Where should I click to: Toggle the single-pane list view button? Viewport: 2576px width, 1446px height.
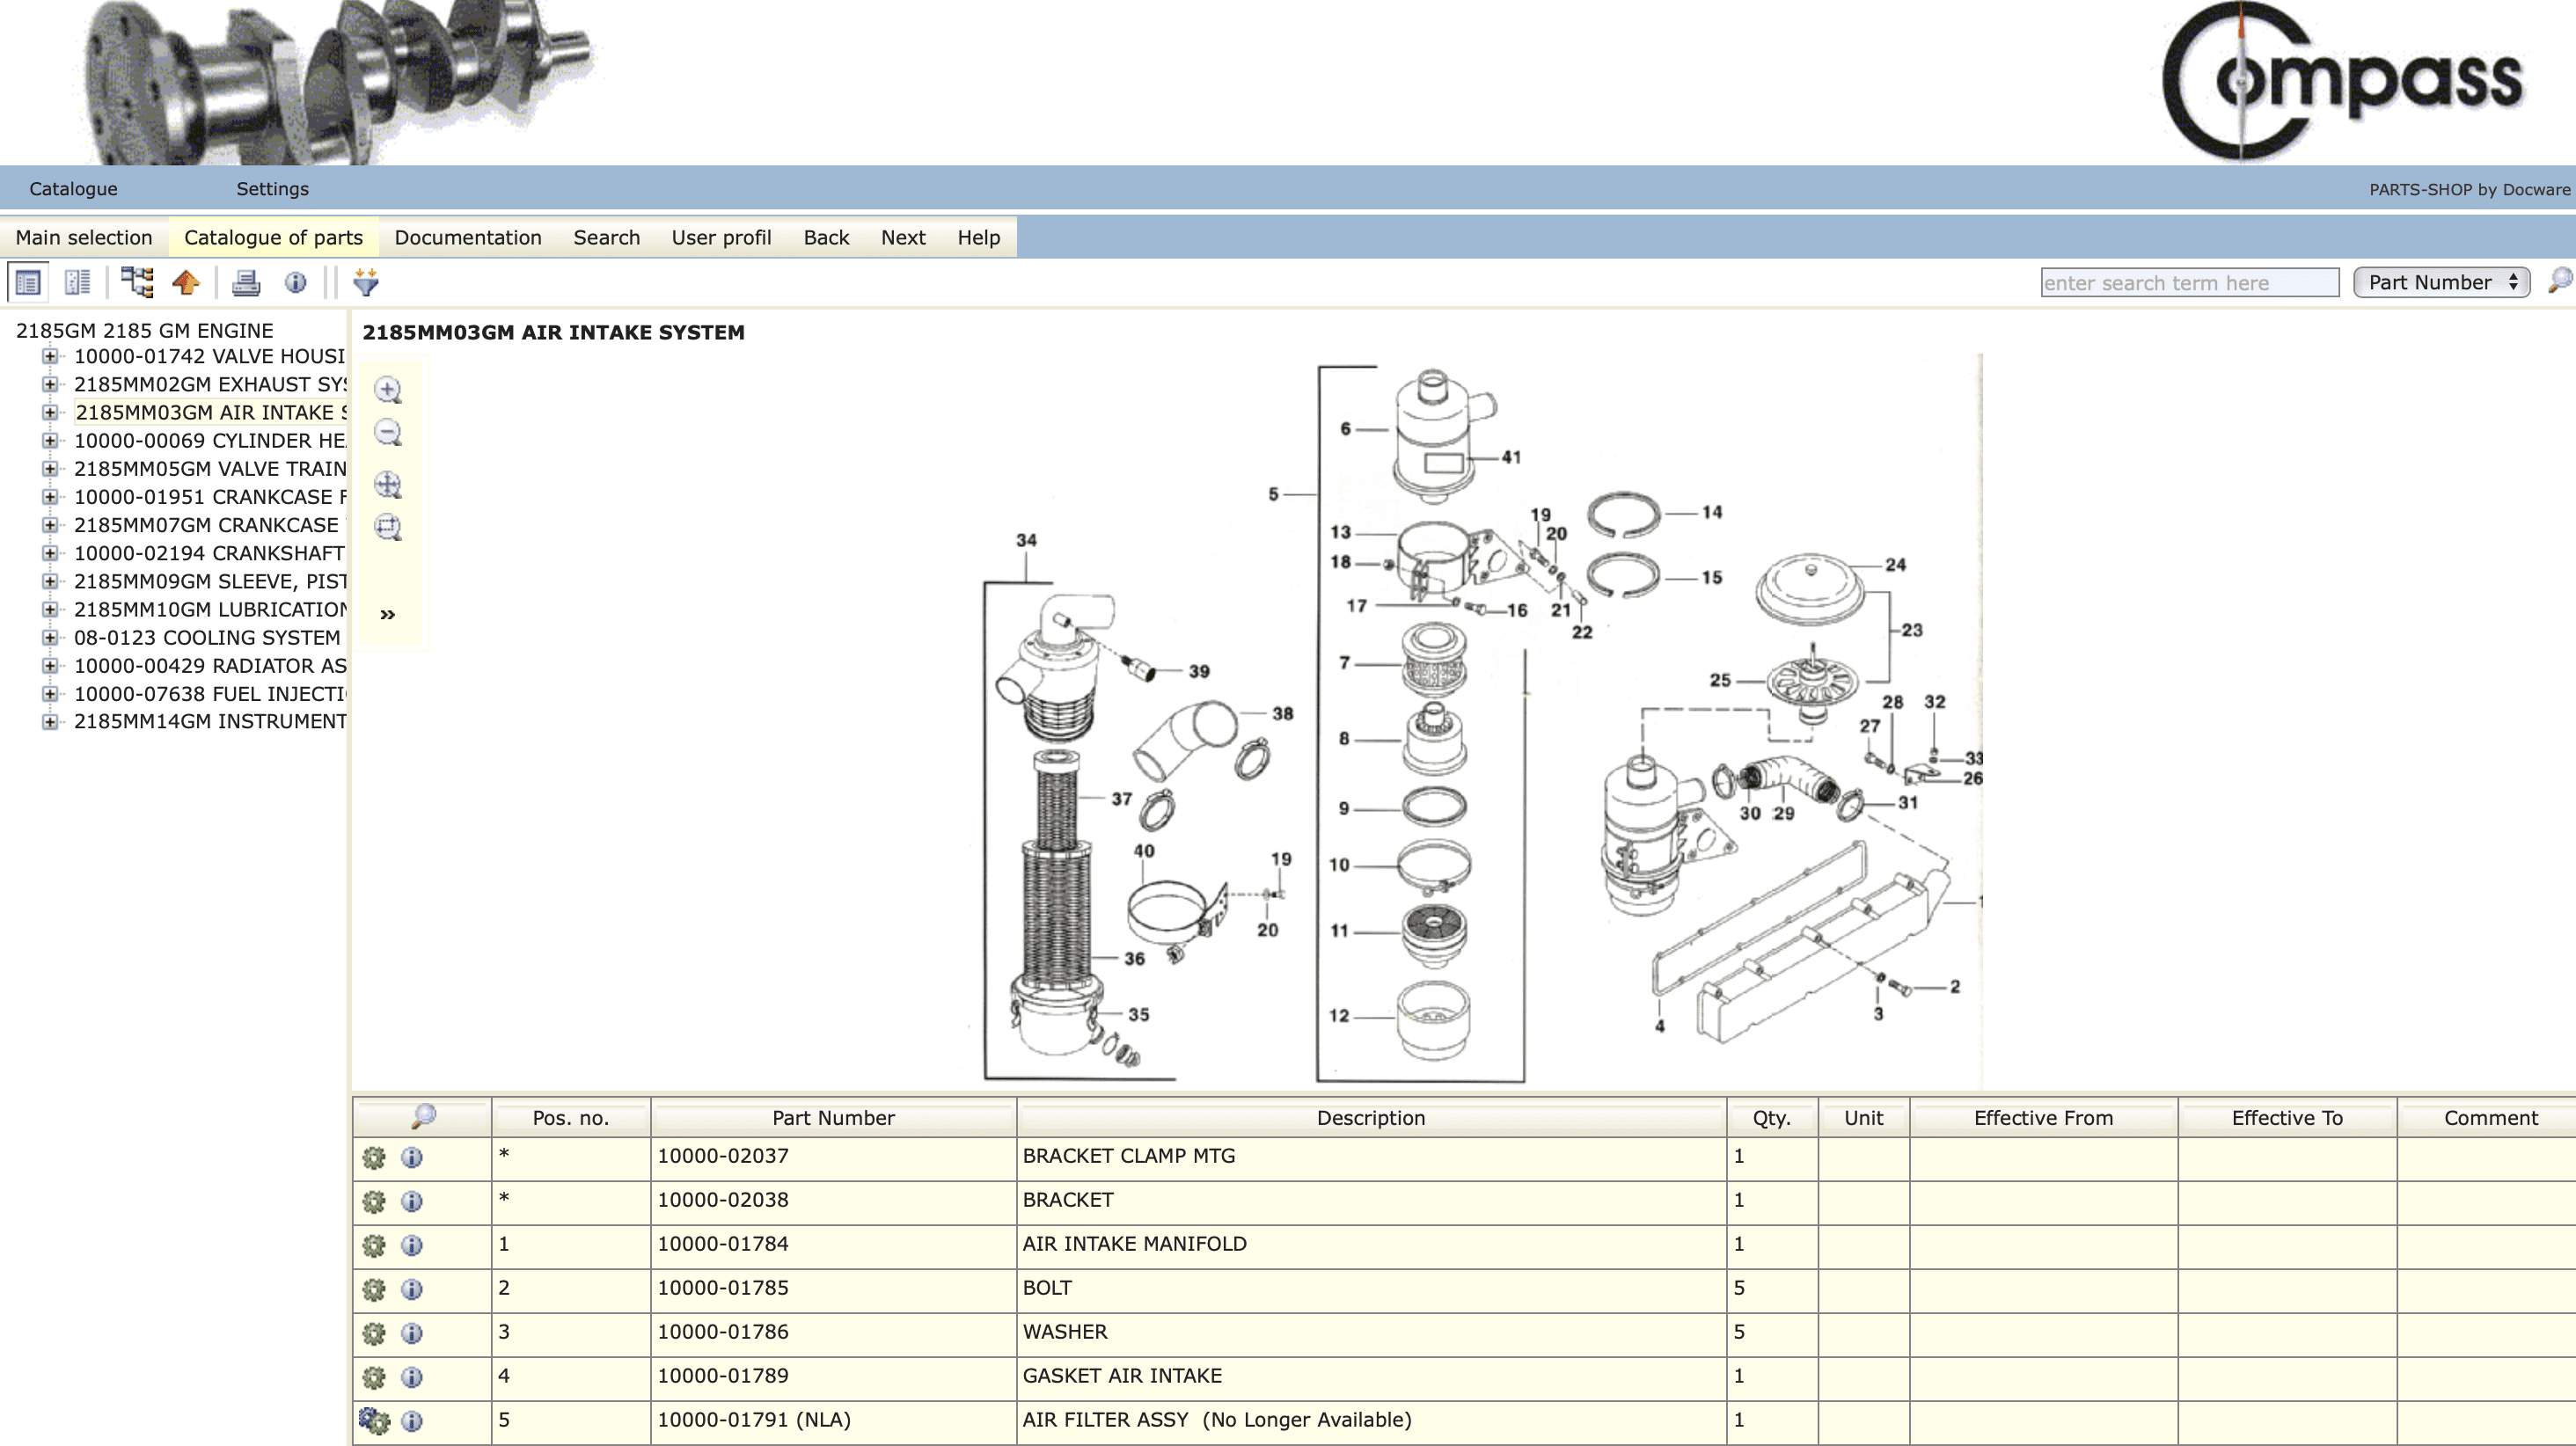pyautogui.click(x=28, y=283)
